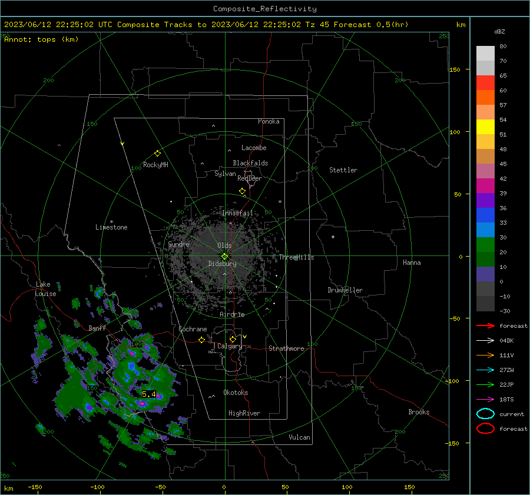Click the RedDeer city label
The height and width of the screenshot is (495, 530).
coord(250,178)
